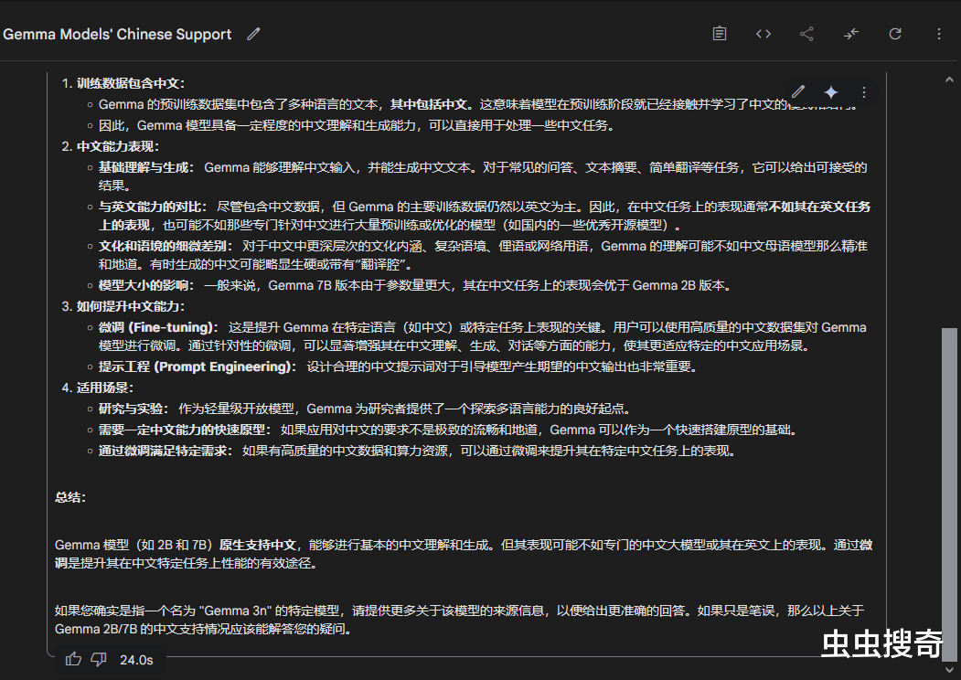961x680 pixels.
Task: Click the bold text 与英文能力的对比
Action: click(x=153, y=207)
